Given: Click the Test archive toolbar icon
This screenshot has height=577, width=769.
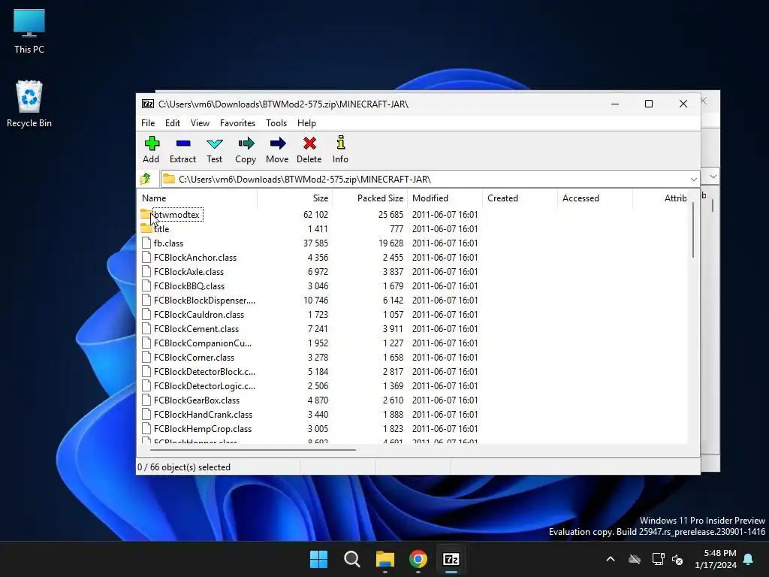Looking at the screenshot, I should (214, 143).
